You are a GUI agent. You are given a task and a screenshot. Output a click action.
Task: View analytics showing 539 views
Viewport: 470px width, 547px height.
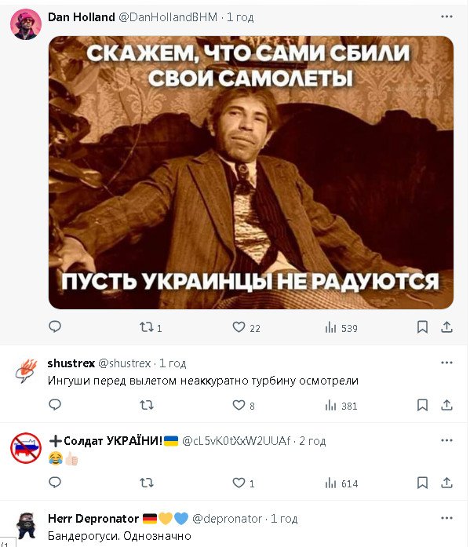pyautogui.click(x=341, y=327)
